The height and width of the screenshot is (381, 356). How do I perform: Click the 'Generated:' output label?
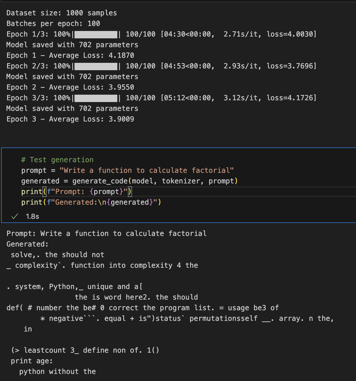27,244
